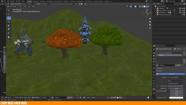Switch perspective/orthographic grid icon
The width and height of the screenshot is (186, 105).
pyautogui.click(x=150, y=28)
